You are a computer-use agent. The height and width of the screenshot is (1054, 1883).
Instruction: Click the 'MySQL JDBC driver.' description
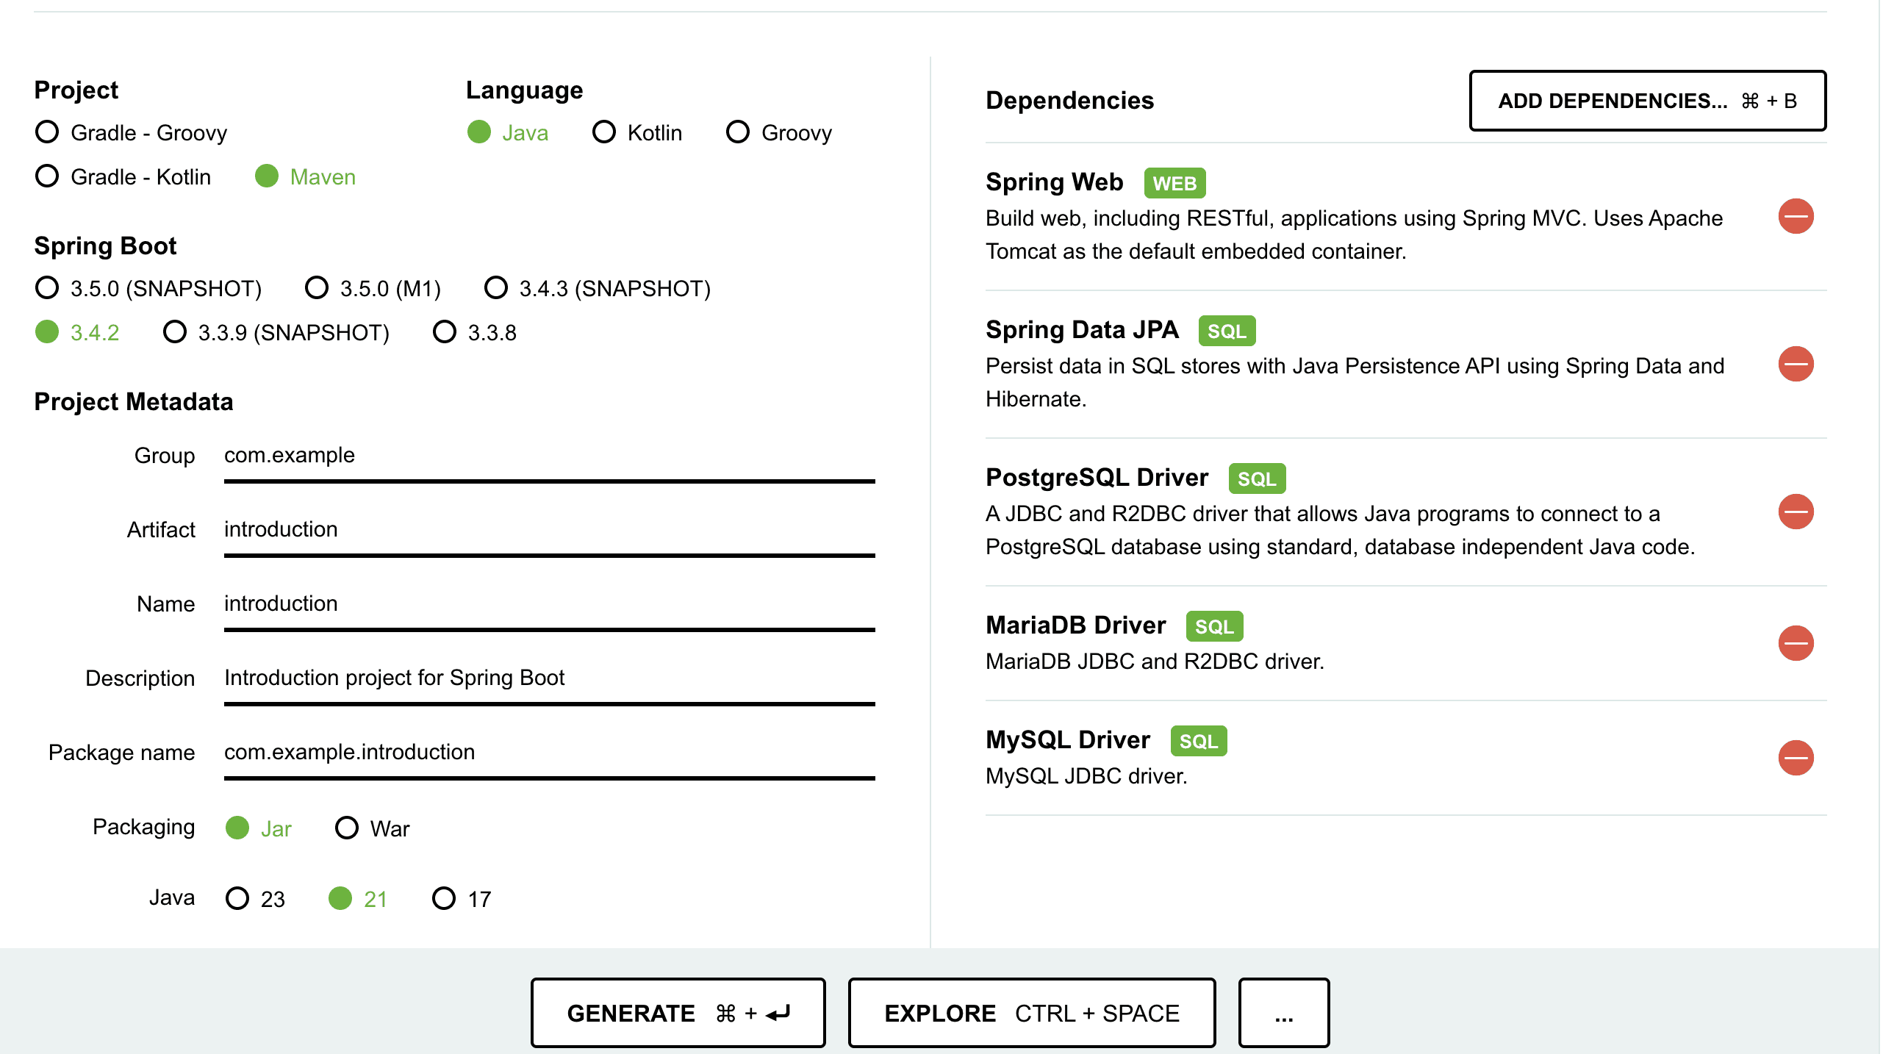[x=1086, y=776]
